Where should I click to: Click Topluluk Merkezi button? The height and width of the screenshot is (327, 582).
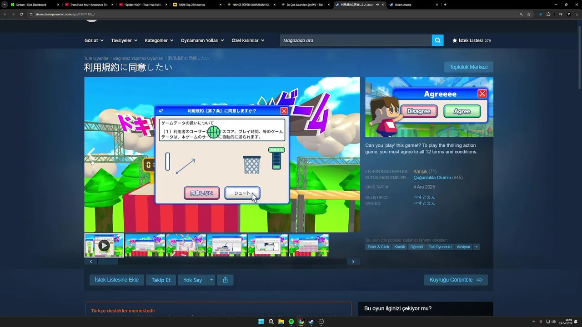[x=468, y=67]
